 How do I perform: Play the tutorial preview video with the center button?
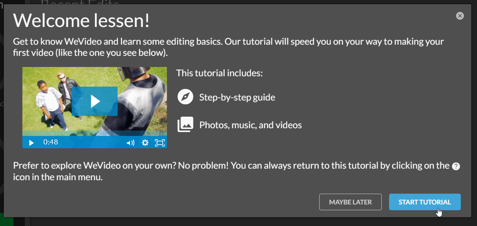point(94,101)
